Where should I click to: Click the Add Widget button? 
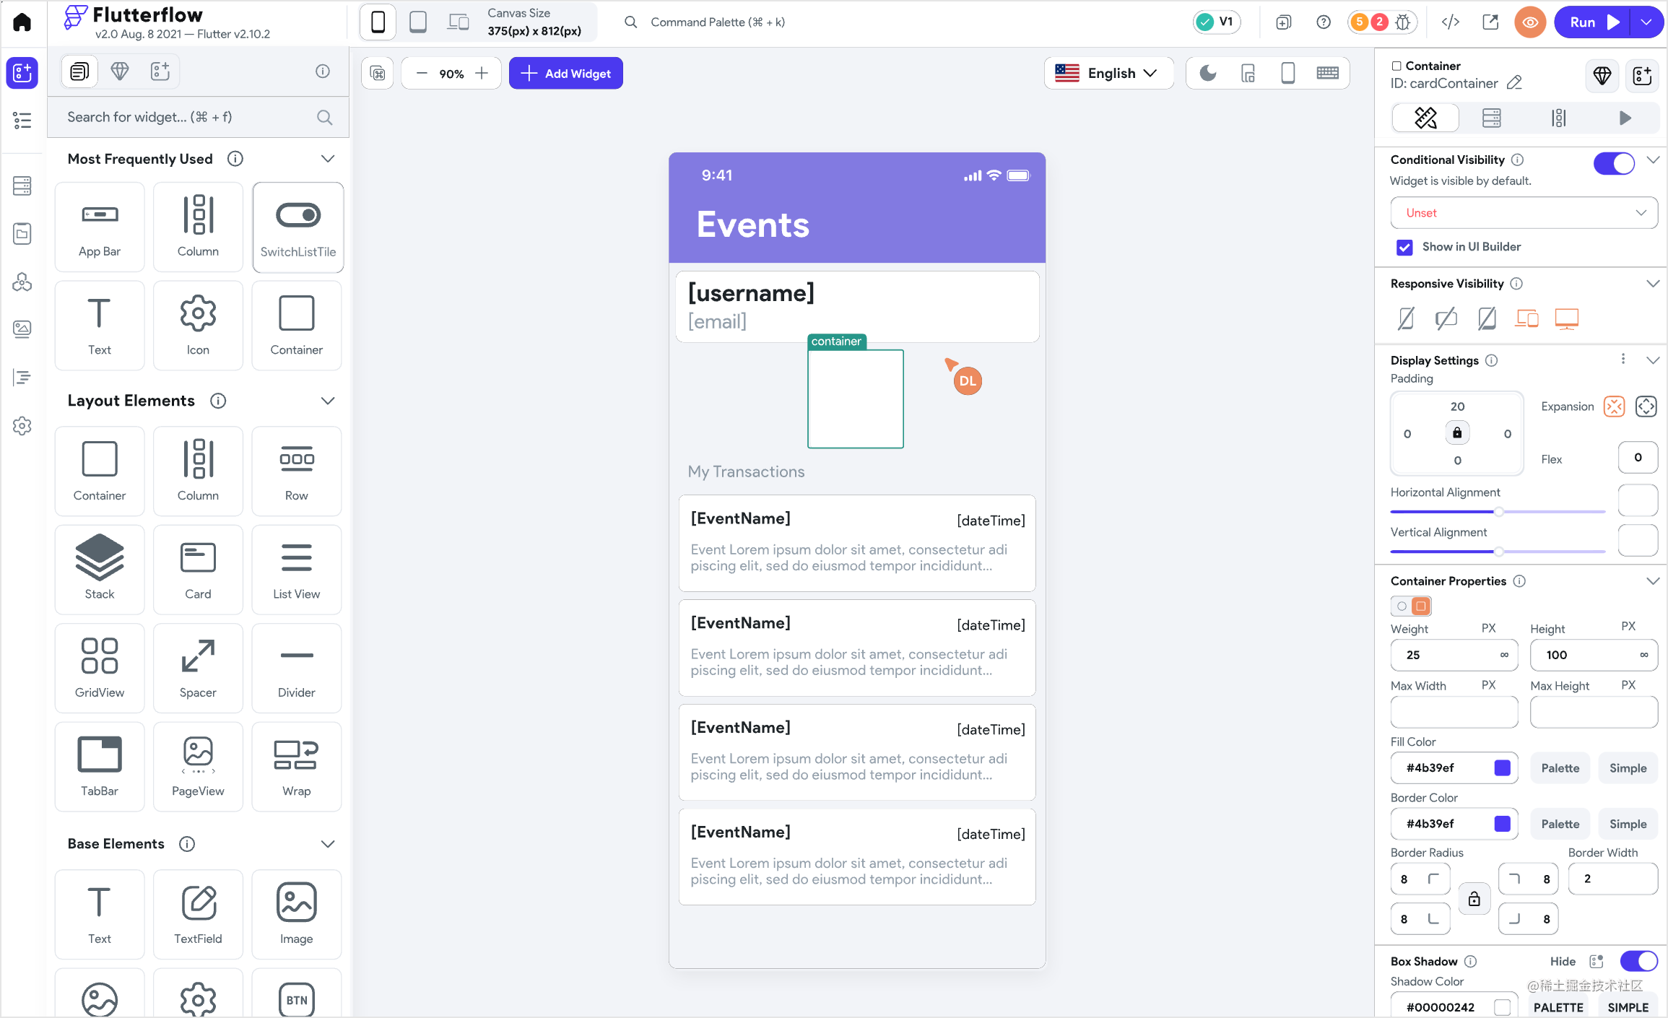[566, 73]
